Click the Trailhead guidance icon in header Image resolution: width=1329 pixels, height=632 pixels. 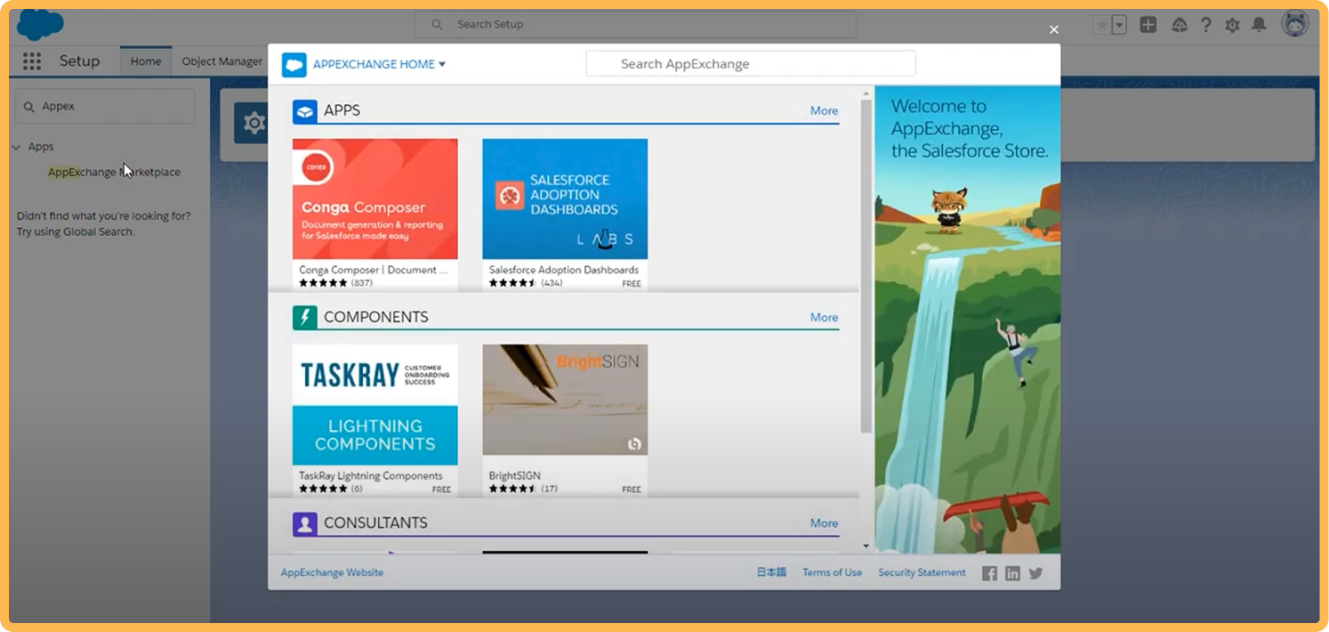1180,25
